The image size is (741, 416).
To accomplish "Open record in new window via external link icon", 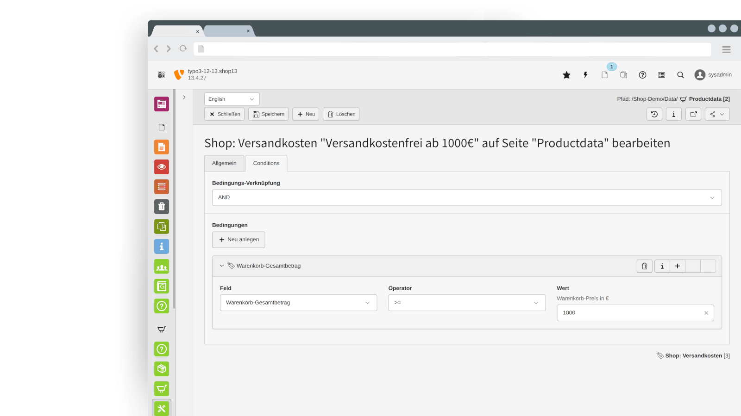I will [693, 114].
